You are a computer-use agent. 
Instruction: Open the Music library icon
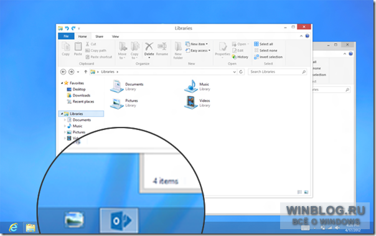click(x=191, y=87)
